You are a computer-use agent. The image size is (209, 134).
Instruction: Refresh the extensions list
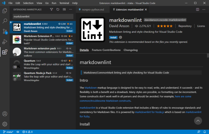pyautogui.click(x=58, y=9)
